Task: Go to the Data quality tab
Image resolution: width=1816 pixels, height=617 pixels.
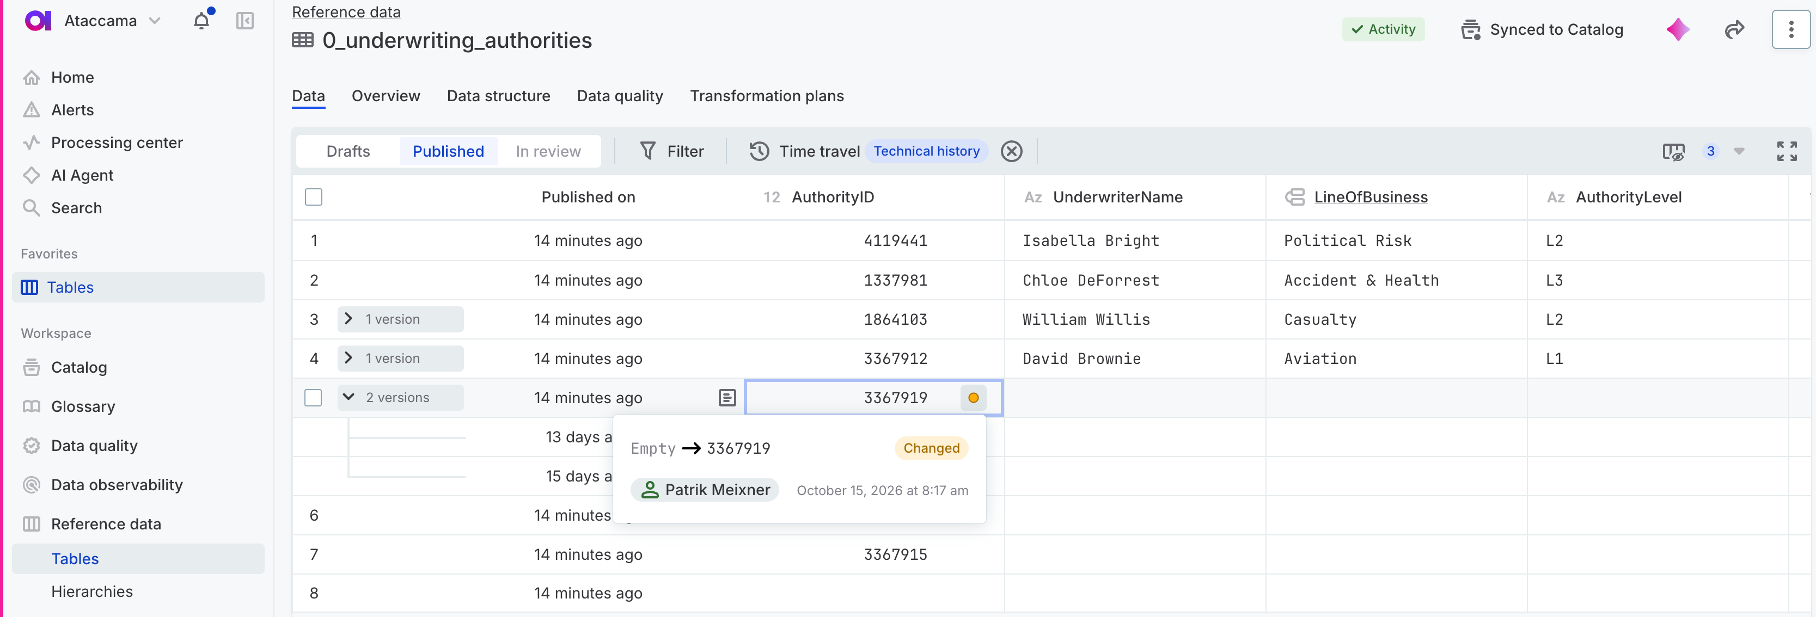Action: tap(620, 96)
